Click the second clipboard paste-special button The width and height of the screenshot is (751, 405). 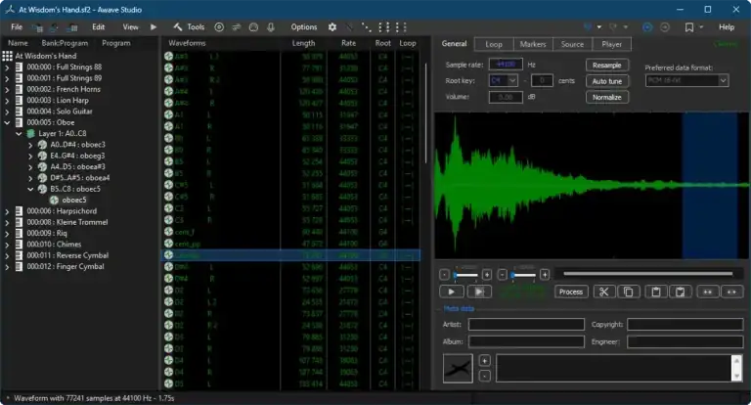pyautogui.click(x=681, y=292)
